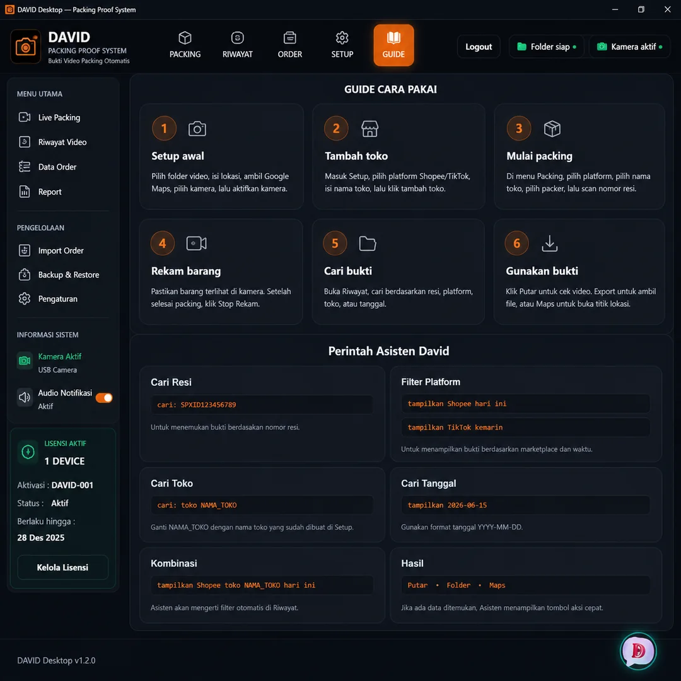Click the Kamera Aktif green camera icon
The image size is (681, 681).
[25, 361]
